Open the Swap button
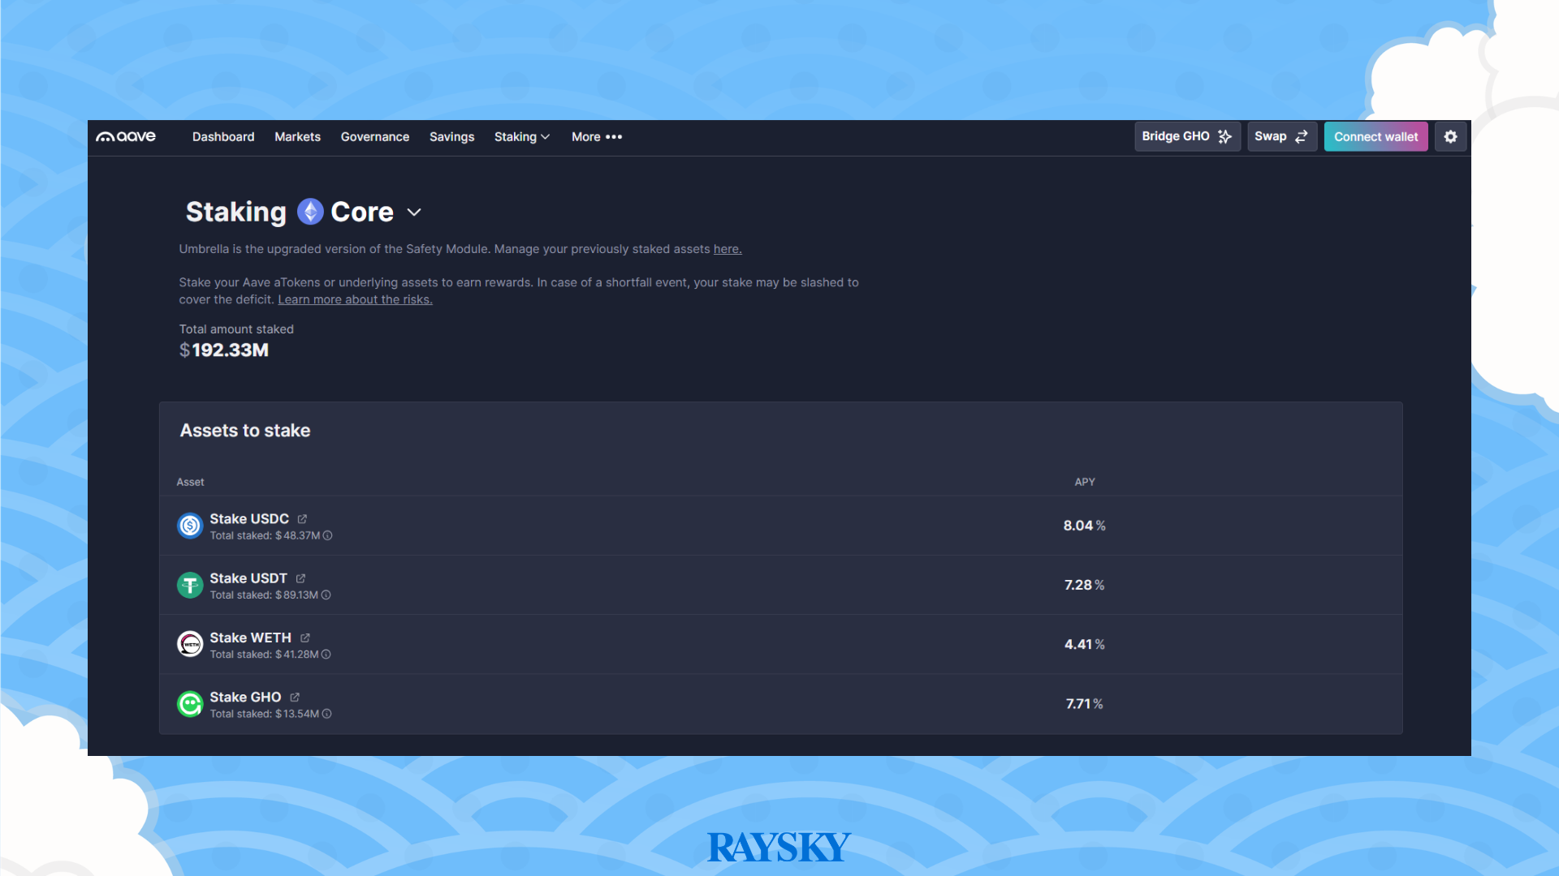 [1281, 136]
